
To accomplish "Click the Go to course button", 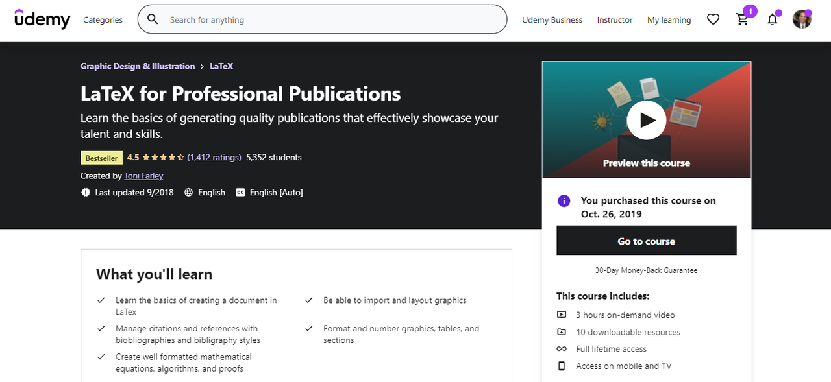I will (x=646, y=241).
